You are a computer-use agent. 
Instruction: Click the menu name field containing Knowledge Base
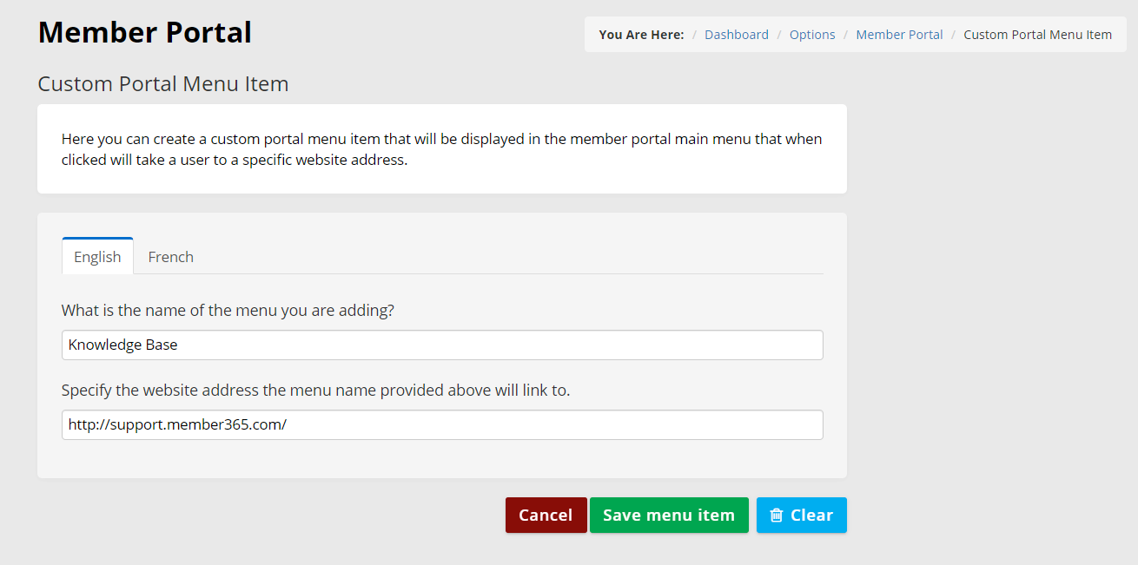pos(441,345)
